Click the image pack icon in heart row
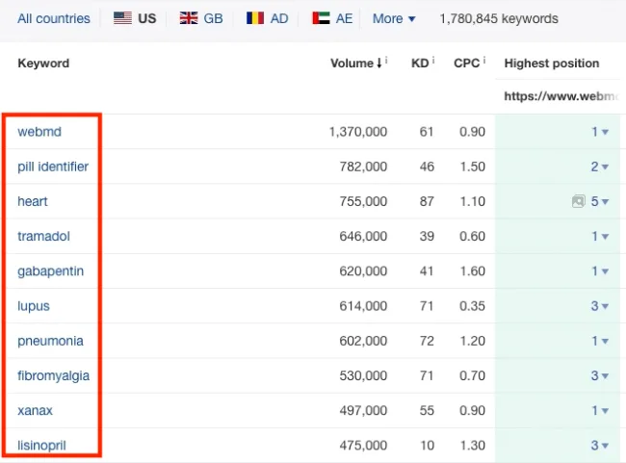Viewport: 626px width, 463px height. [x=578, y=201]
